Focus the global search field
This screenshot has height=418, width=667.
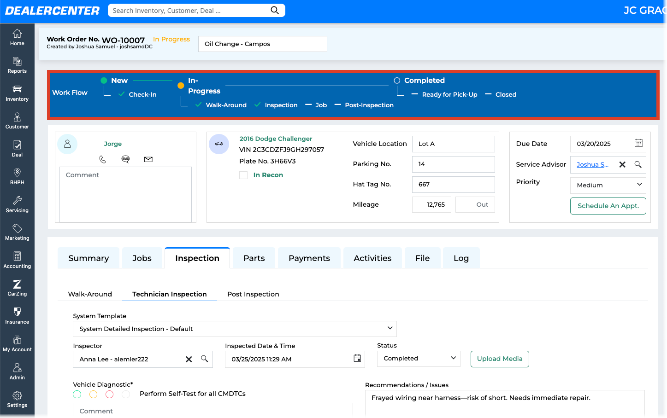pyautogui.click(x=190, y=10)
